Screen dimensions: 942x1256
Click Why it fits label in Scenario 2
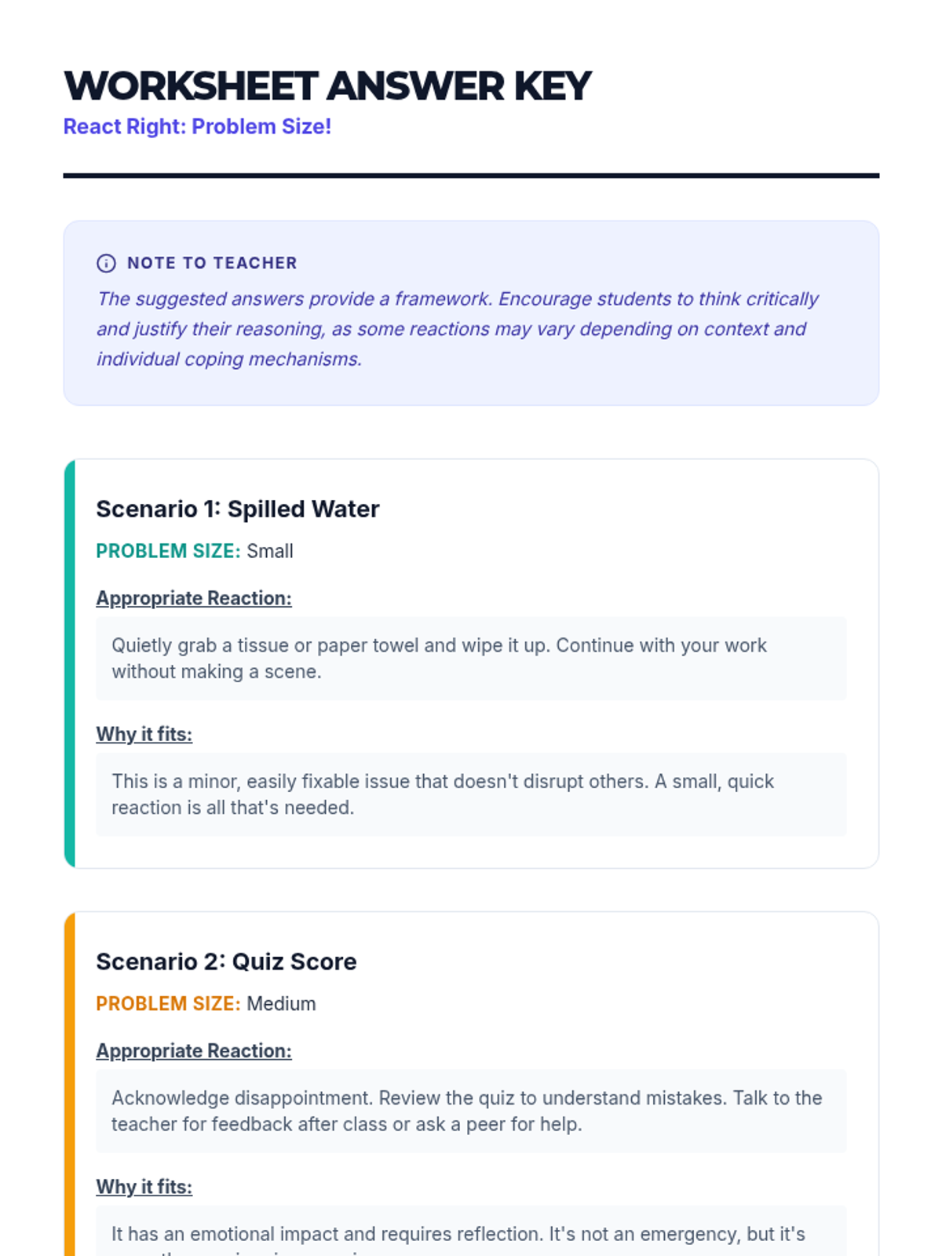[x=144, y=1187]
